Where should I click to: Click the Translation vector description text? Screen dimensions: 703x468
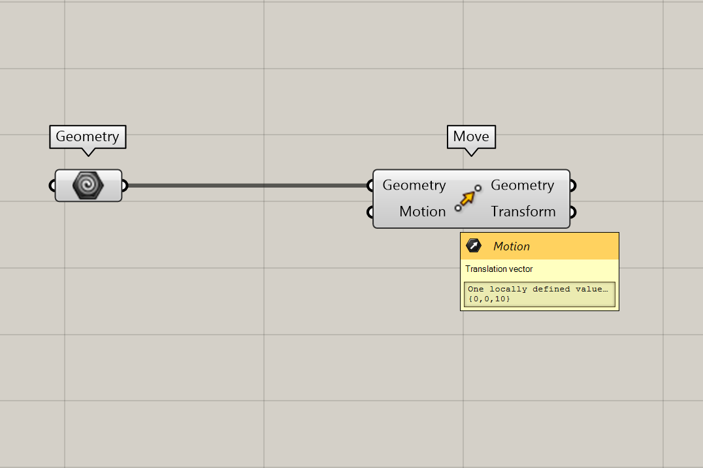click(499, 269)
